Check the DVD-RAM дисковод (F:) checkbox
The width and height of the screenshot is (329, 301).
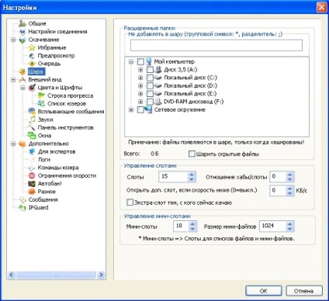pos(150,102)
